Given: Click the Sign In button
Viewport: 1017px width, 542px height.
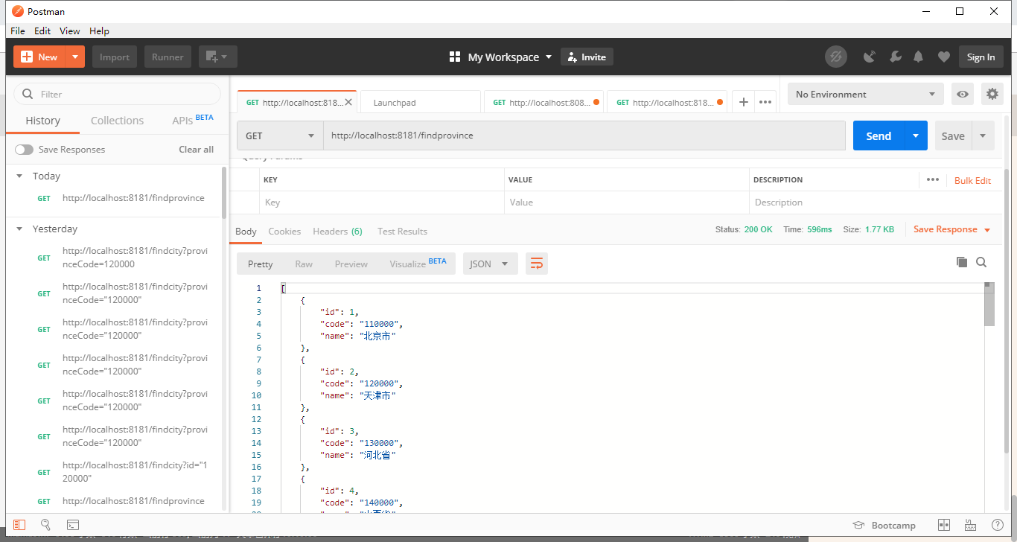Looking at the screenshot, I should 981,57.
